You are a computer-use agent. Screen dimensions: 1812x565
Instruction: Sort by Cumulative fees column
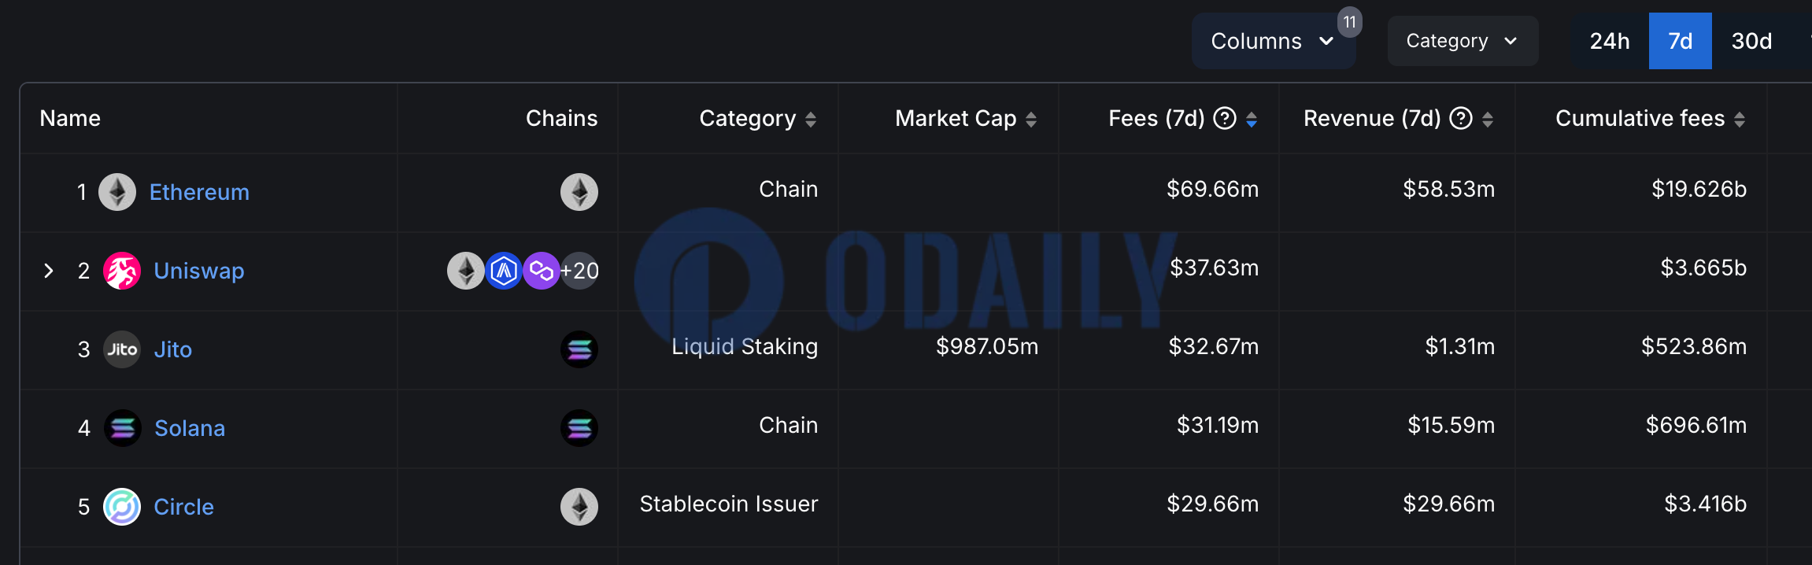click(1651, 118)
